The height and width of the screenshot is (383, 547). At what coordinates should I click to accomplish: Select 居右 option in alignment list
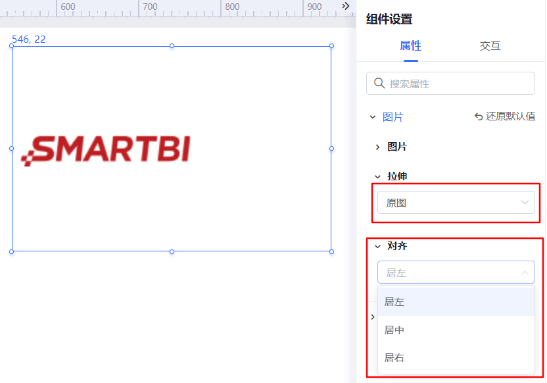coord(456,357)
